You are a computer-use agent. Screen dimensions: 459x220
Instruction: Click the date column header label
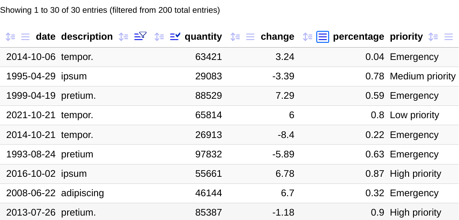pyautogui.click(x=46, y=37)
